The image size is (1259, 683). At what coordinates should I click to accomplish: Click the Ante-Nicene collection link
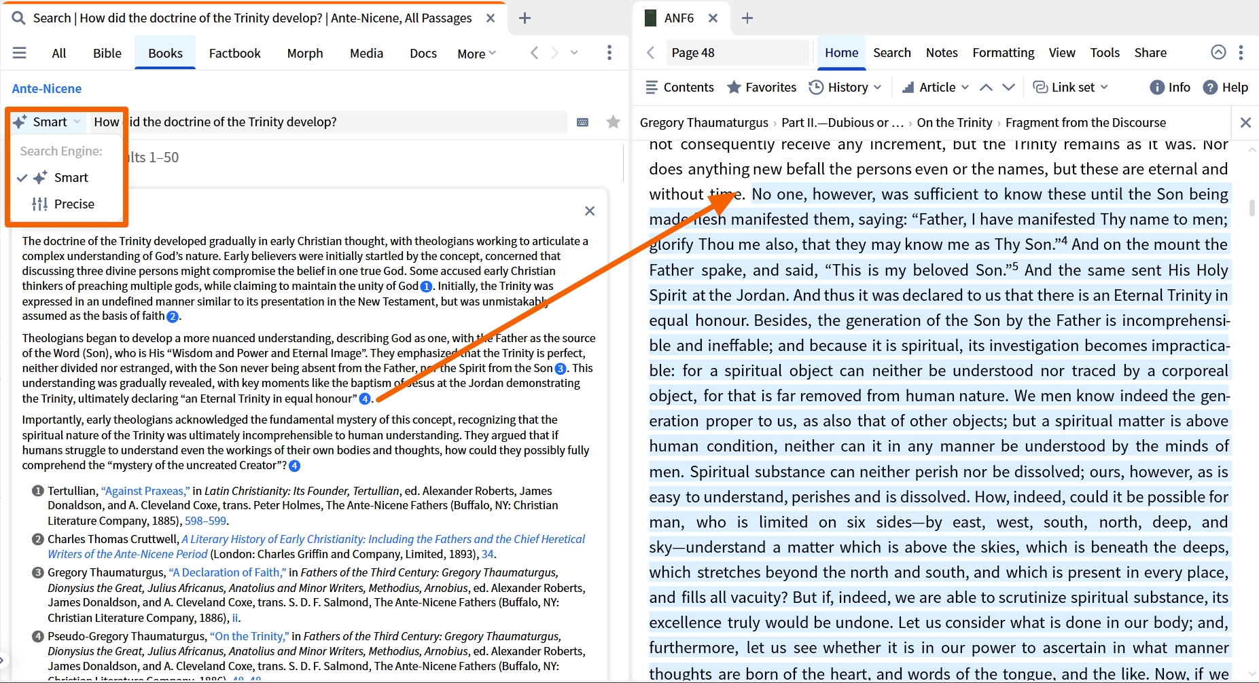pos(47,88)
